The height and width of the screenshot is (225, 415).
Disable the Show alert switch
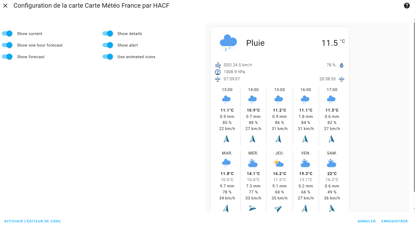click(x=108, y=45)
